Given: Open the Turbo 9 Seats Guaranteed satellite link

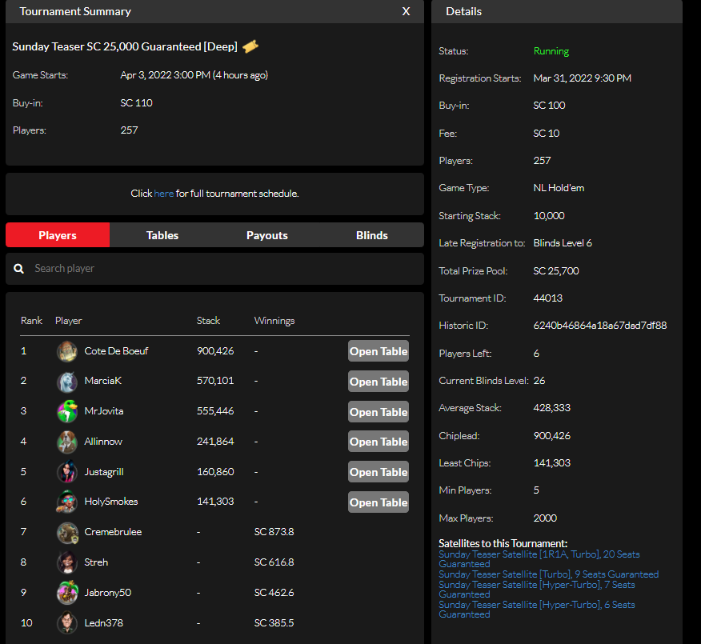Looking at the screenshot, I should 548,574.
